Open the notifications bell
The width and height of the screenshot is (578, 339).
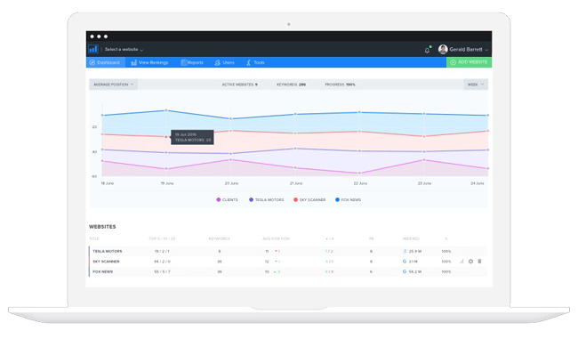click(427, 50)
